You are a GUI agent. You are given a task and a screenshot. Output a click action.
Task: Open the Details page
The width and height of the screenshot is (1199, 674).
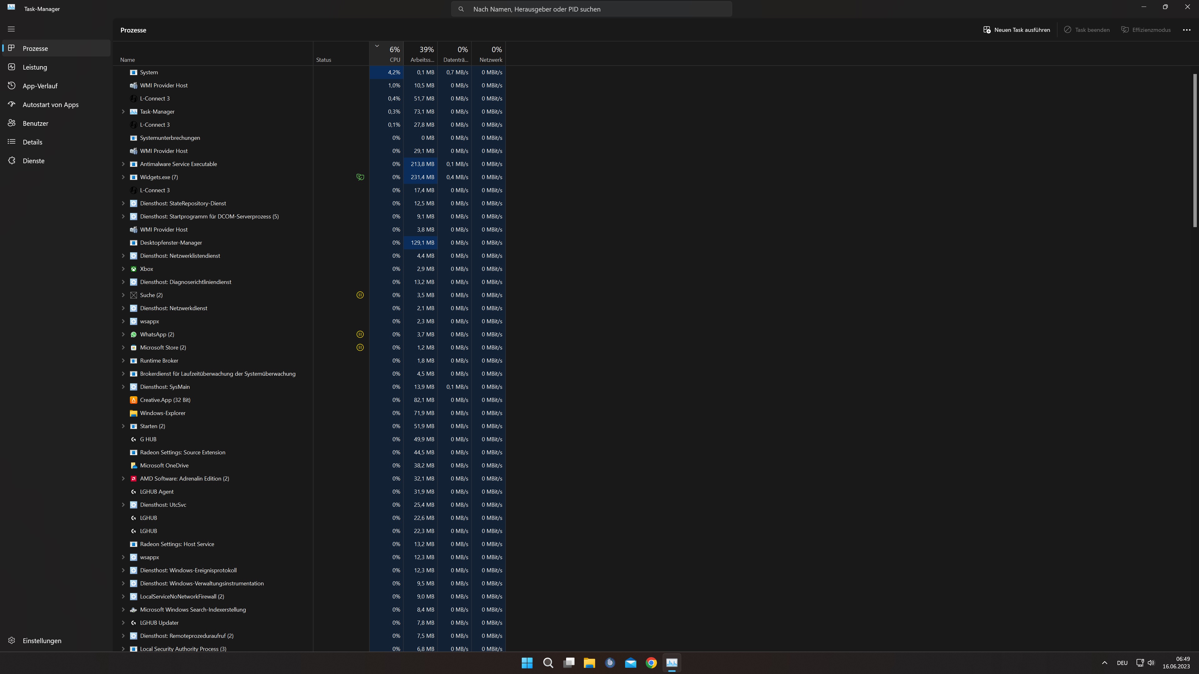tap(56, 142)
